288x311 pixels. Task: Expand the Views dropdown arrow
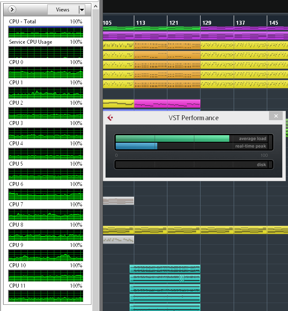82,10
